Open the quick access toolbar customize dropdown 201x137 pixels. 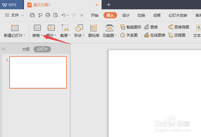click(x=82, y=15)
